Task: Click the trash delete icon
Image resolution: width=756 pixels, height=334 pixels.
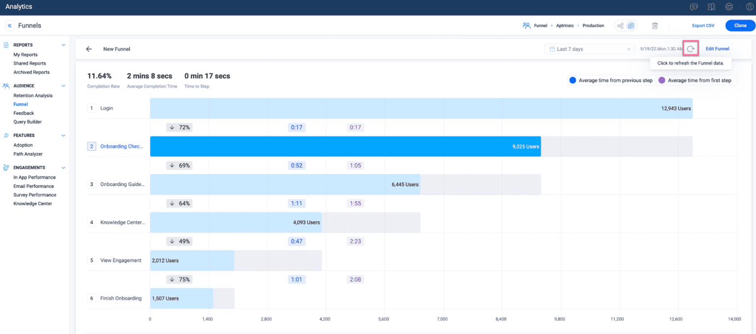Action: 655,26
